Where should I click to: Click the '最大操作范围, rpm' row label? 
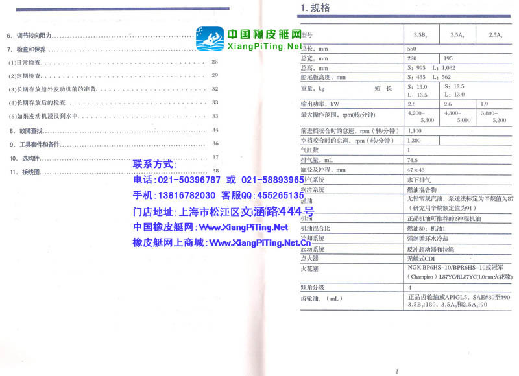(x=337, y=115)
